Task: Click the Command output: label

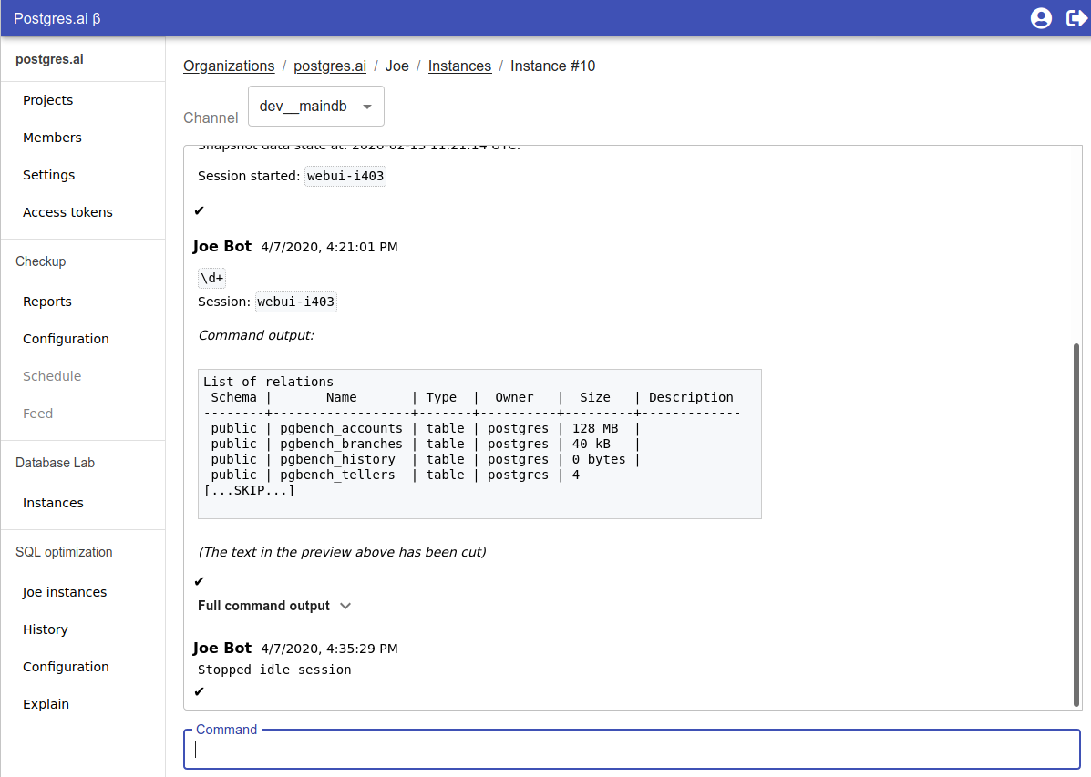Action: pos(256,335)
